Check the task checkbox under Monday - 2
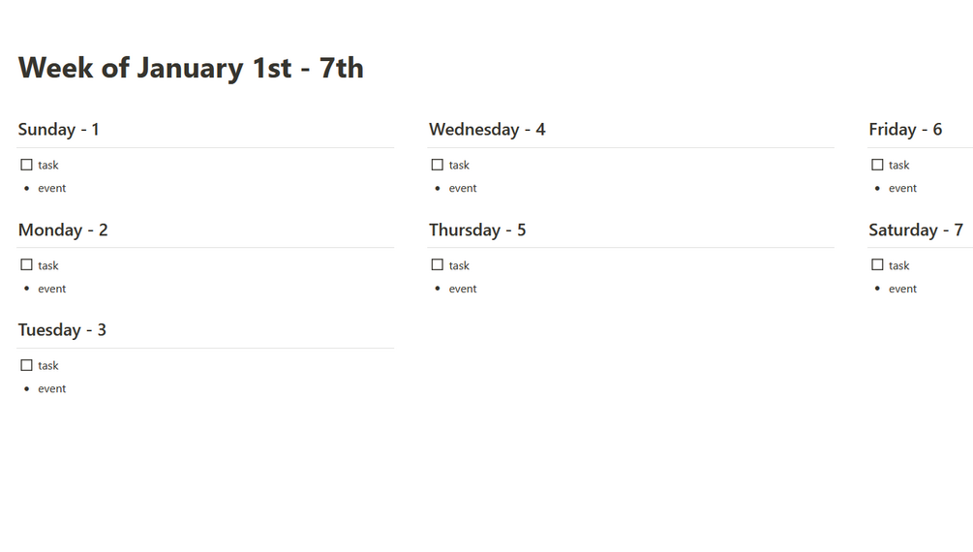This screenshot has height=552, width=973. (x=26, y=265)
